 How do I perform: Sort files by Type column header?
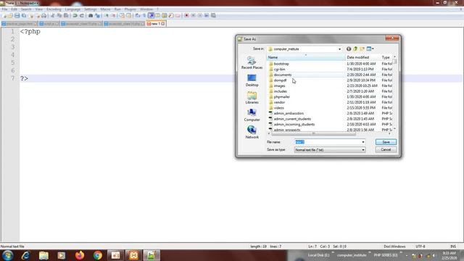(386, 57)
